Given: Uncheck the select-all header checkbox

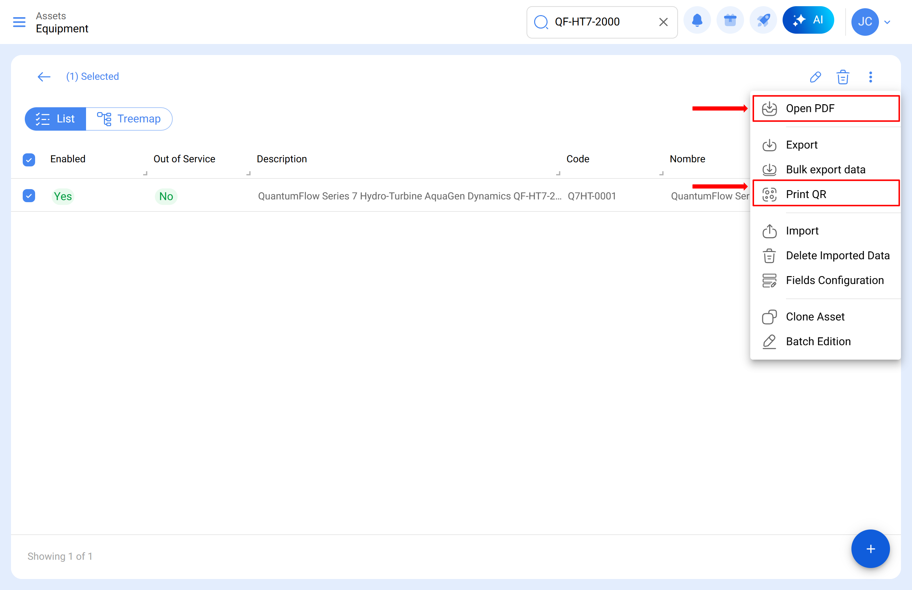Looking at the screenshot, I should (x=29, y=159).
